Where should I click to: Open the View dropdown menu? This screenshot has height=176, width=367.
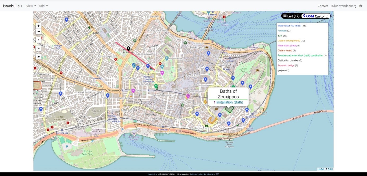pyautogui.click(x=31, y=6)
